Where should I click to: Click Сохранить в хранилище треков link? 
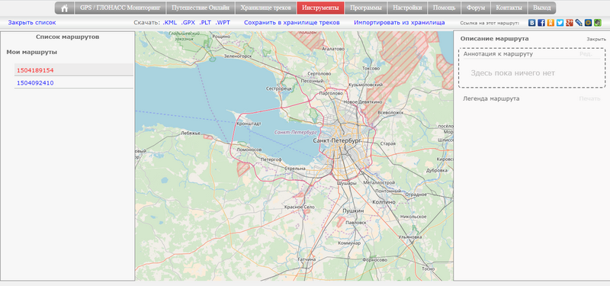coord(292,23)
